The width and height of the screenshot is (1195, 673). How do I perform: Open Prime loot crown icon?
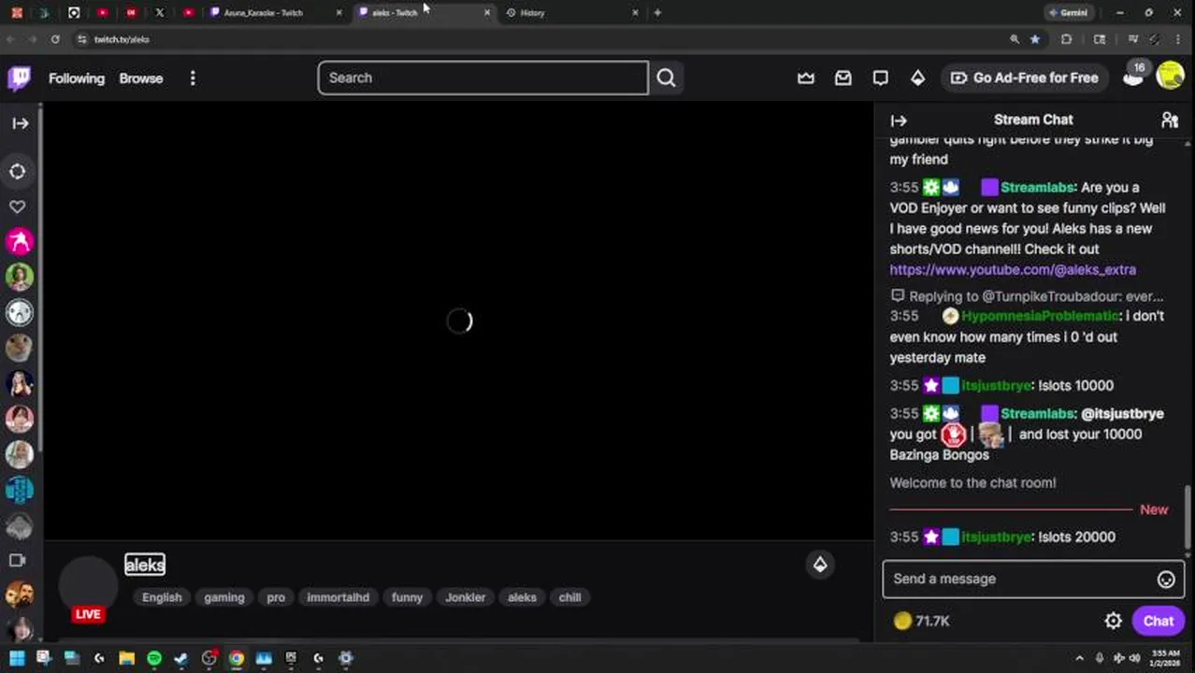point(806,79)
